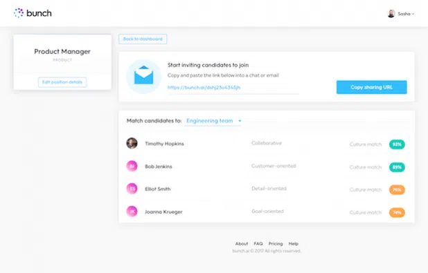Image resolution: width=428 pixels, height=273 pixels.
Task: Click the Detail-oriented trait label
Action: pyautogui.click(x=269, y=188)
